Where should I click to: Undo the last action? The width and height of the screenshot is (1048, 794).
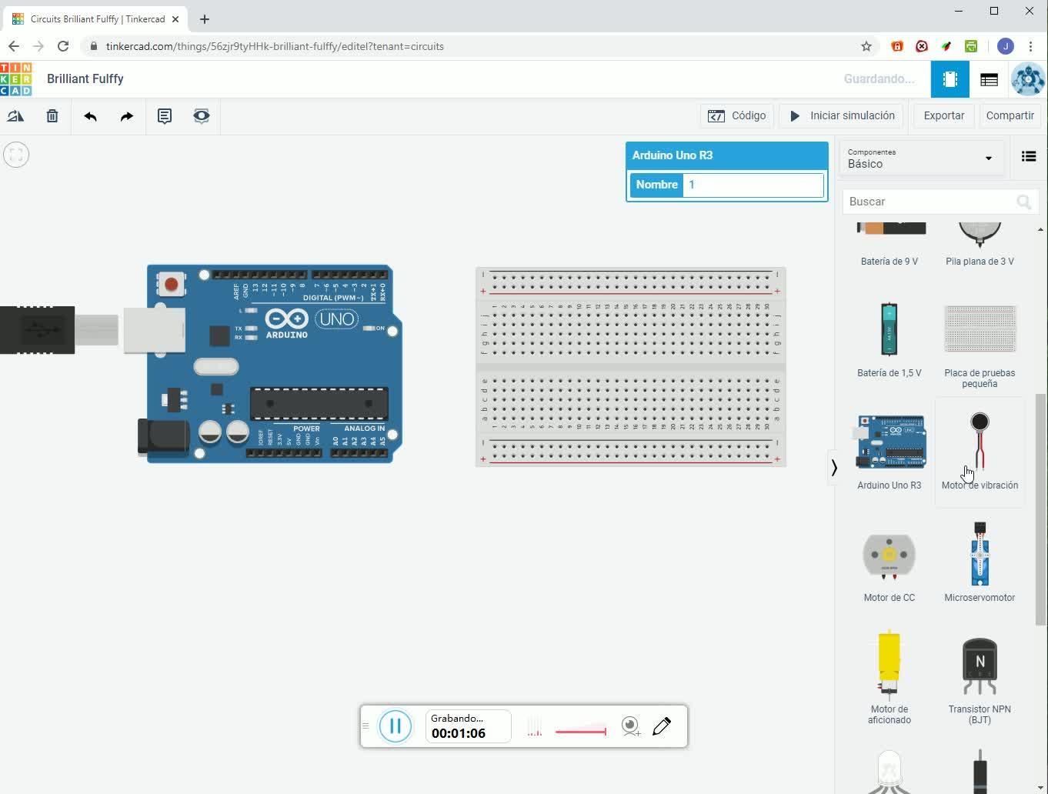click(90, 116)
